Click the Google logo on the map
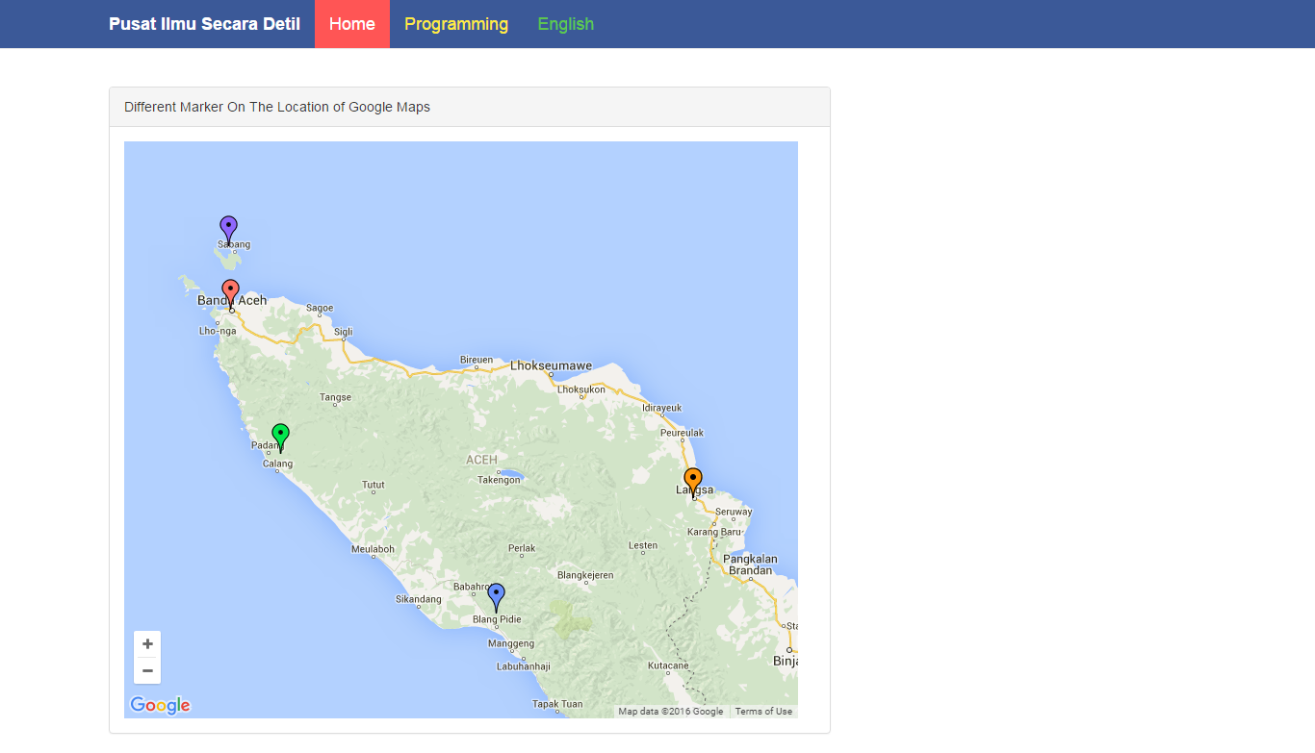 pyautogui.click(x=159, y=705)
